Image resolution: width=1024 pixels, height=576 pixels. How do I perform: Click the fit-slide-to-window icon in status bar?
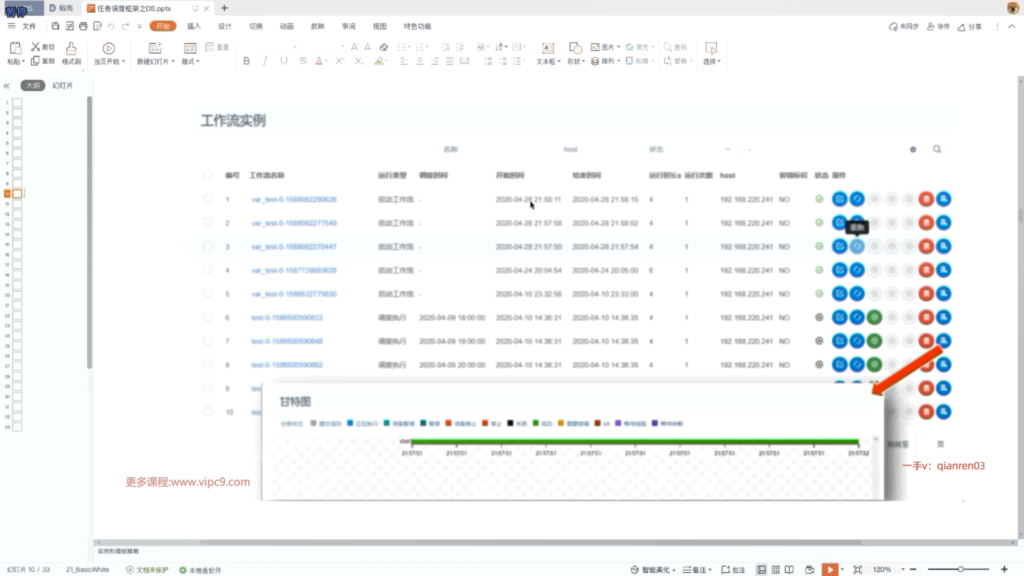coord(858,570)
